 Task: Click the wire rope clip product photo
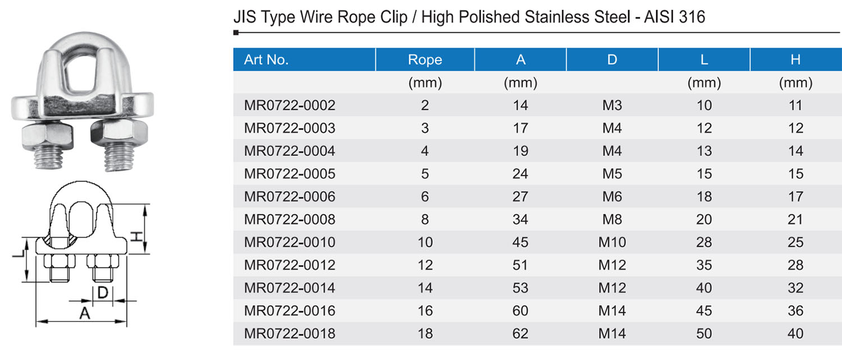coord(83,101)
